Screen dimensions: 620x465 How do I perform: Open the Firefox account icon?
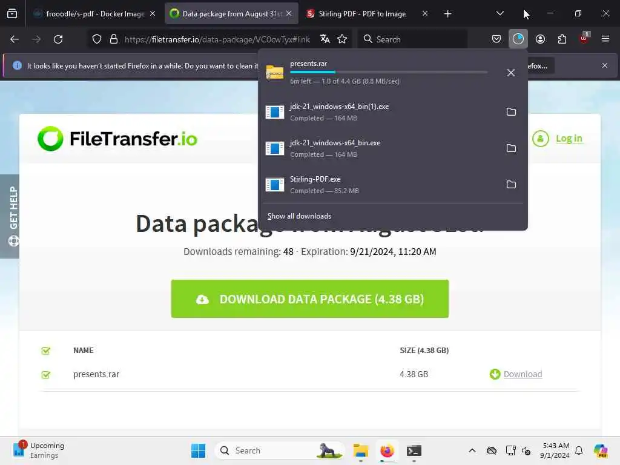540,39
